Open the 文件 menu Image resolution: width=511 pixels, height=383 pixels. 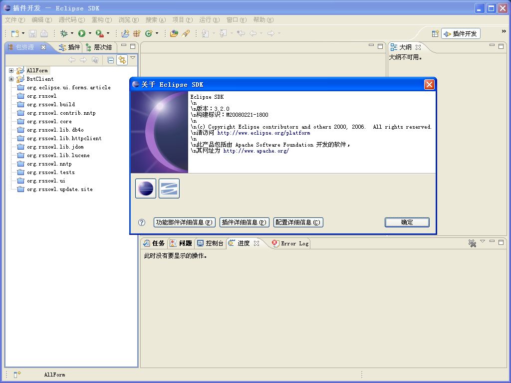pyautogui.click(x=15, y=20)
